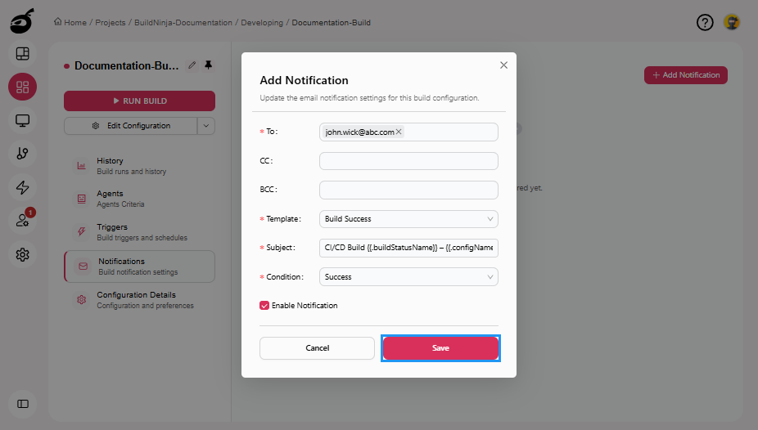This screenshot has width=758, height=430.
Task: Click the Subject input field
Action: tap(408, 248)
